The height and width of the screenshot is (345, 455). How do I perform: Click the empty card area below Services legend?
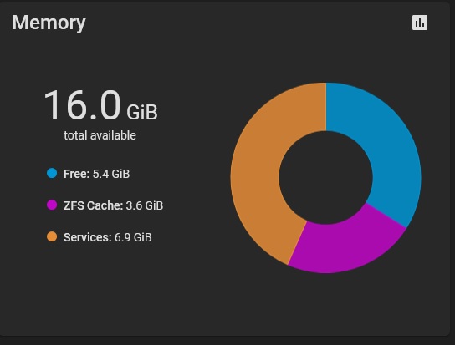point(116,290)
